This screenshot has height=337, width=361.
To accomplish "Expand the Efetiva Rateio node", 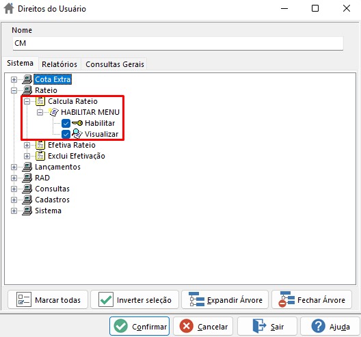I will (27, 145).
